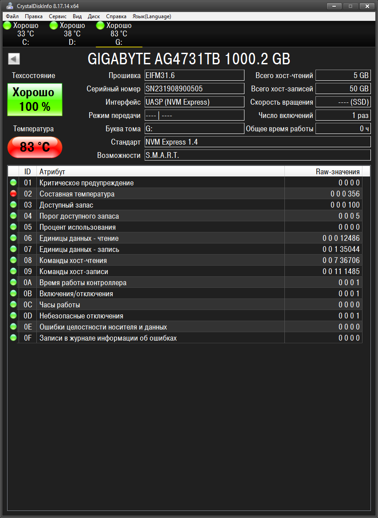Open the Файл menu
Screen dimensions: 378x518
(12, 16)
